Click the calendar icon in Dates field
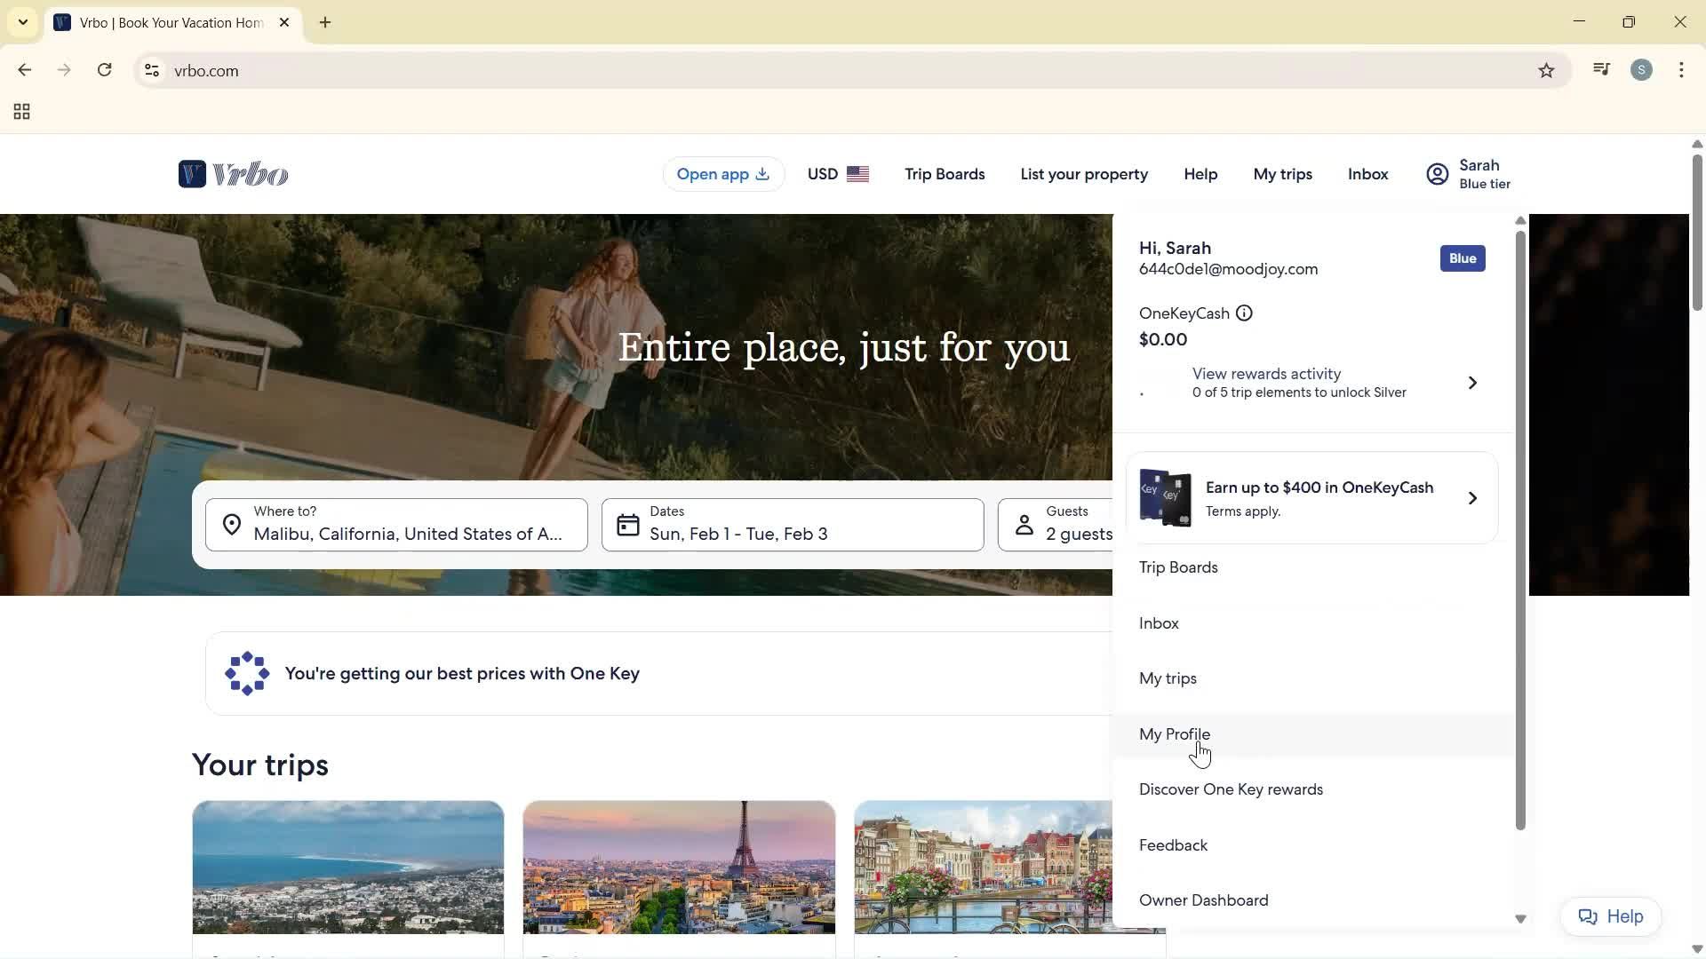 point(627,525)
